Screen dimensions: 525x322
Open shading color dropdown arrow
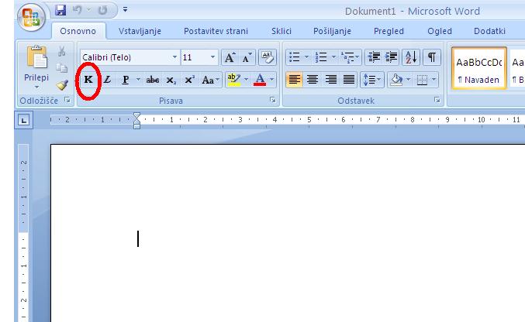(x=408, y=80)
